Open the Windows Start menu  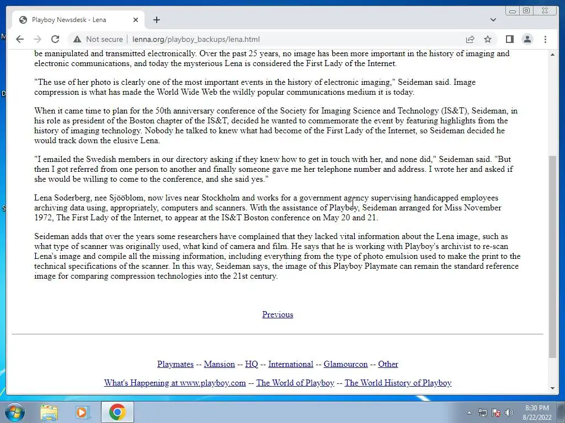point(15,412)
